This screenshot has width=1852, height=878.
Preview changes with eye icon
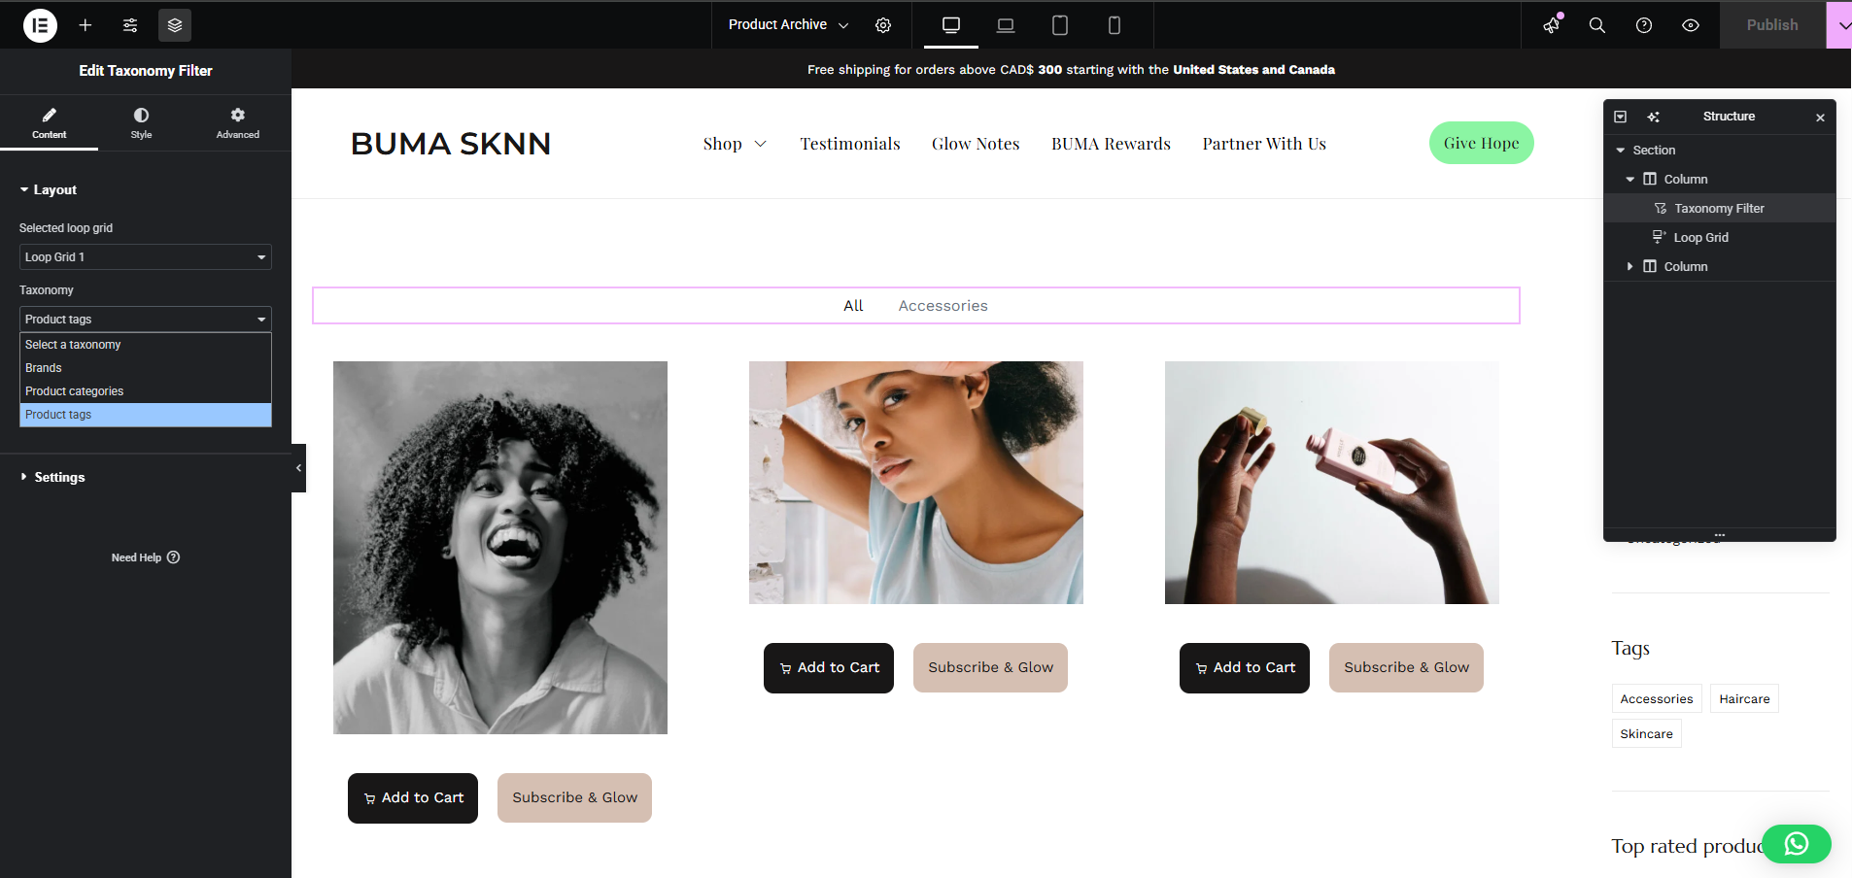tap(1691, 25)
